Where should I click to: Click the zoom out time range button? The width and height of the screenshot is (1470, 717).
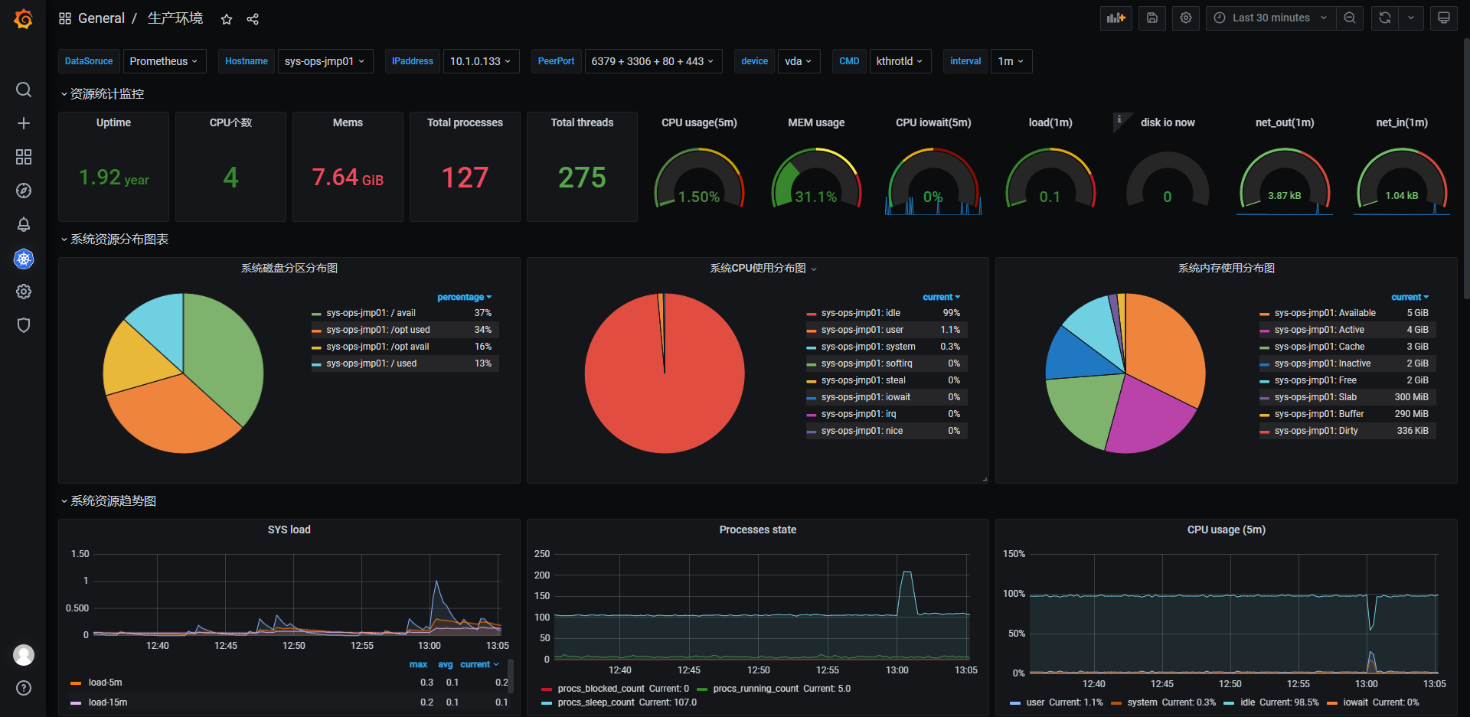(x=1350, y=18)
